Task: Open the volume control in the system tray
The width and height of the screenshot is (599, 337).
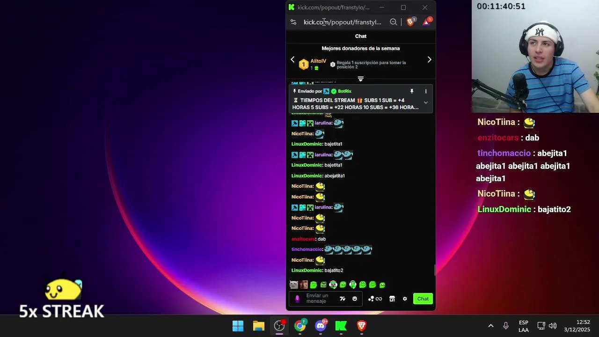Action: click(553, 326)
